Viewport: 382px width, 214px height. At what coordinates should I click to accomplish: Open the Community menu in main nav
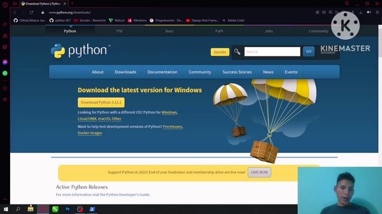point(200,72)
